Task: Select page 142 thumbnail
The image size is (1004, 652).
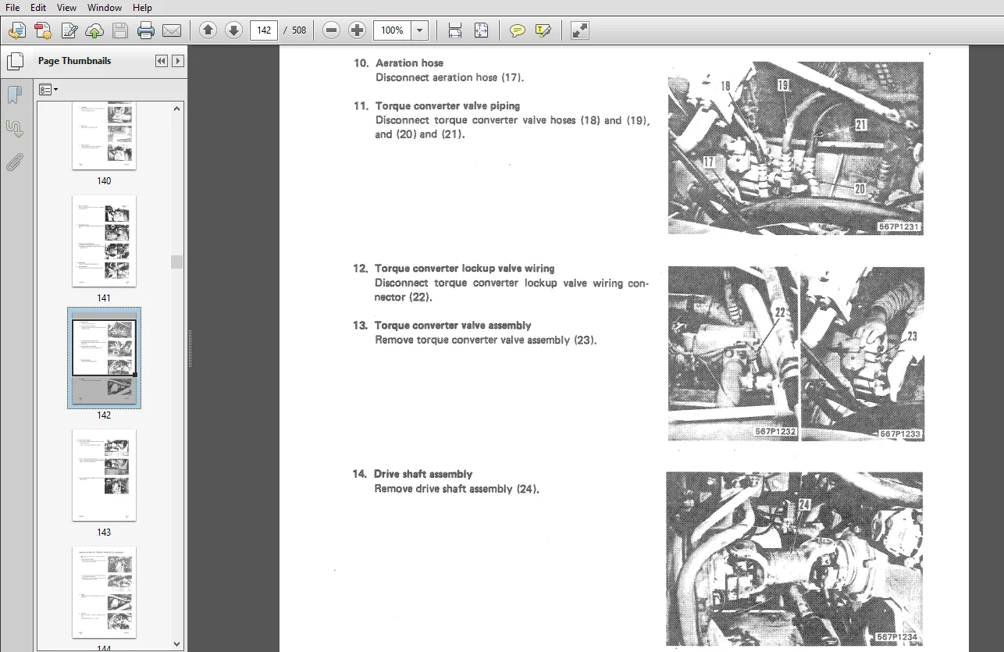Action: 104,358
